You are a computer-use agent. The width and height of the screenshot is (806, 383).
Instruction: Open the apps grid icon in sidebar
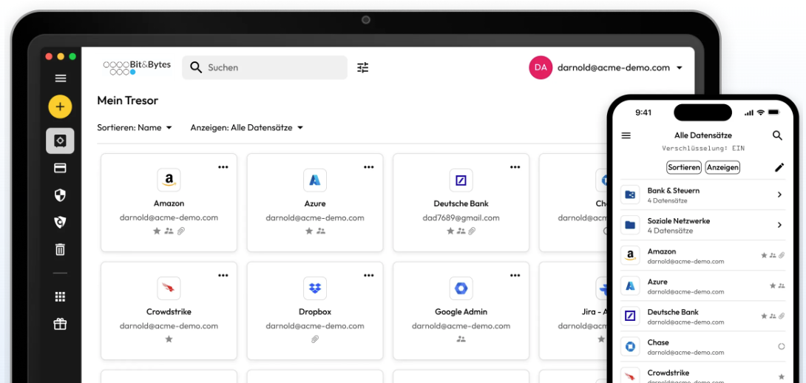(60, 296)
